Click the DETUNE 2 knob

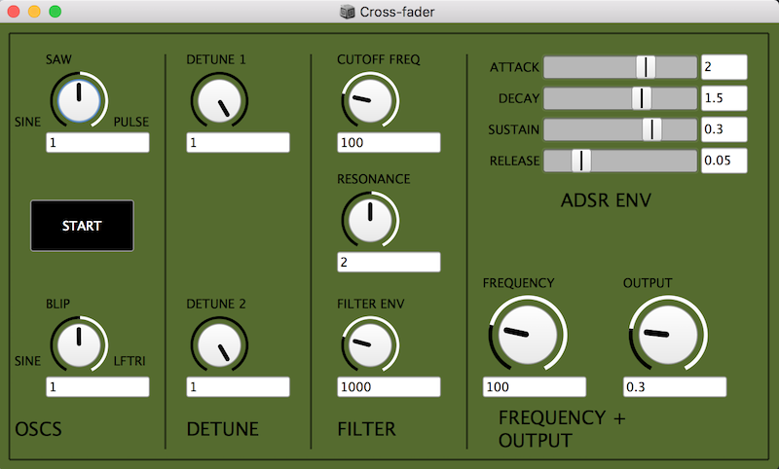pos(219,343)
